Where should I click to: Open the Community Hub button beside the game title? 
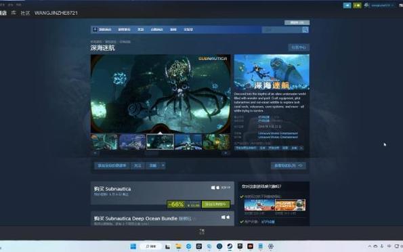pyautogui.click(x=299, y=47)
